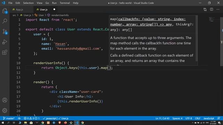This screenshot has width=223, height=125.
Task: Show hidden system tray icons
Action: pos(193,123)
